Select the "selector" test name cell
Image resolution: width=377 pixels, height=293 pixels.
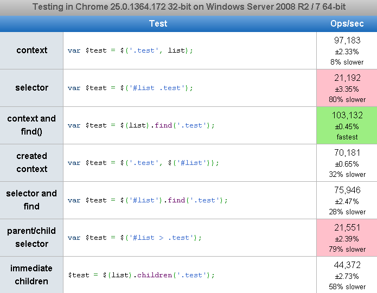point(31,88)
